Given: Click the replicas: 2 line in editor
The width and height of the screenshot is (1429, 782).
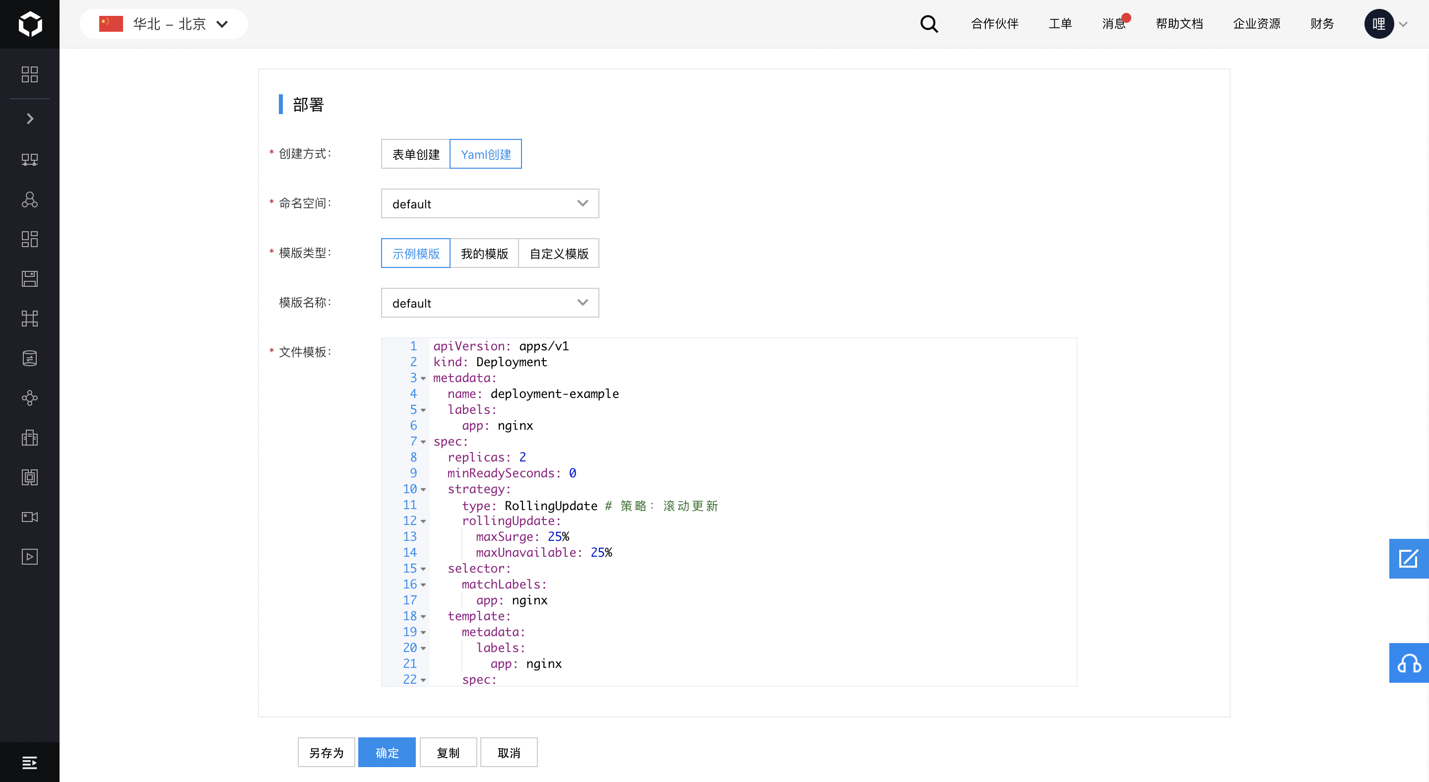Looking at the screenshot, I should click(486, 457).
